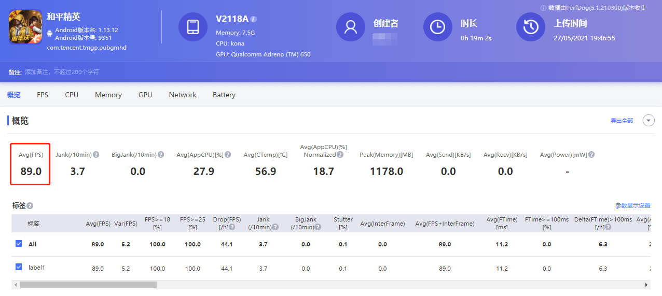662x296 pixels.
Task: Click the Avg(FPS) value 89.0 in overview
Action: point(31,171)
